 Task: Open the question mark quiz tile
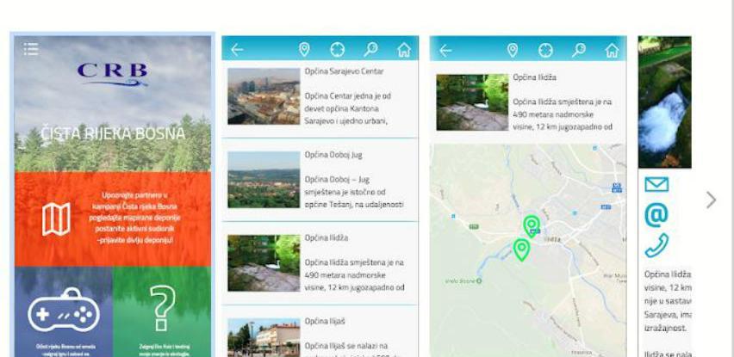[x=162, y=308]
